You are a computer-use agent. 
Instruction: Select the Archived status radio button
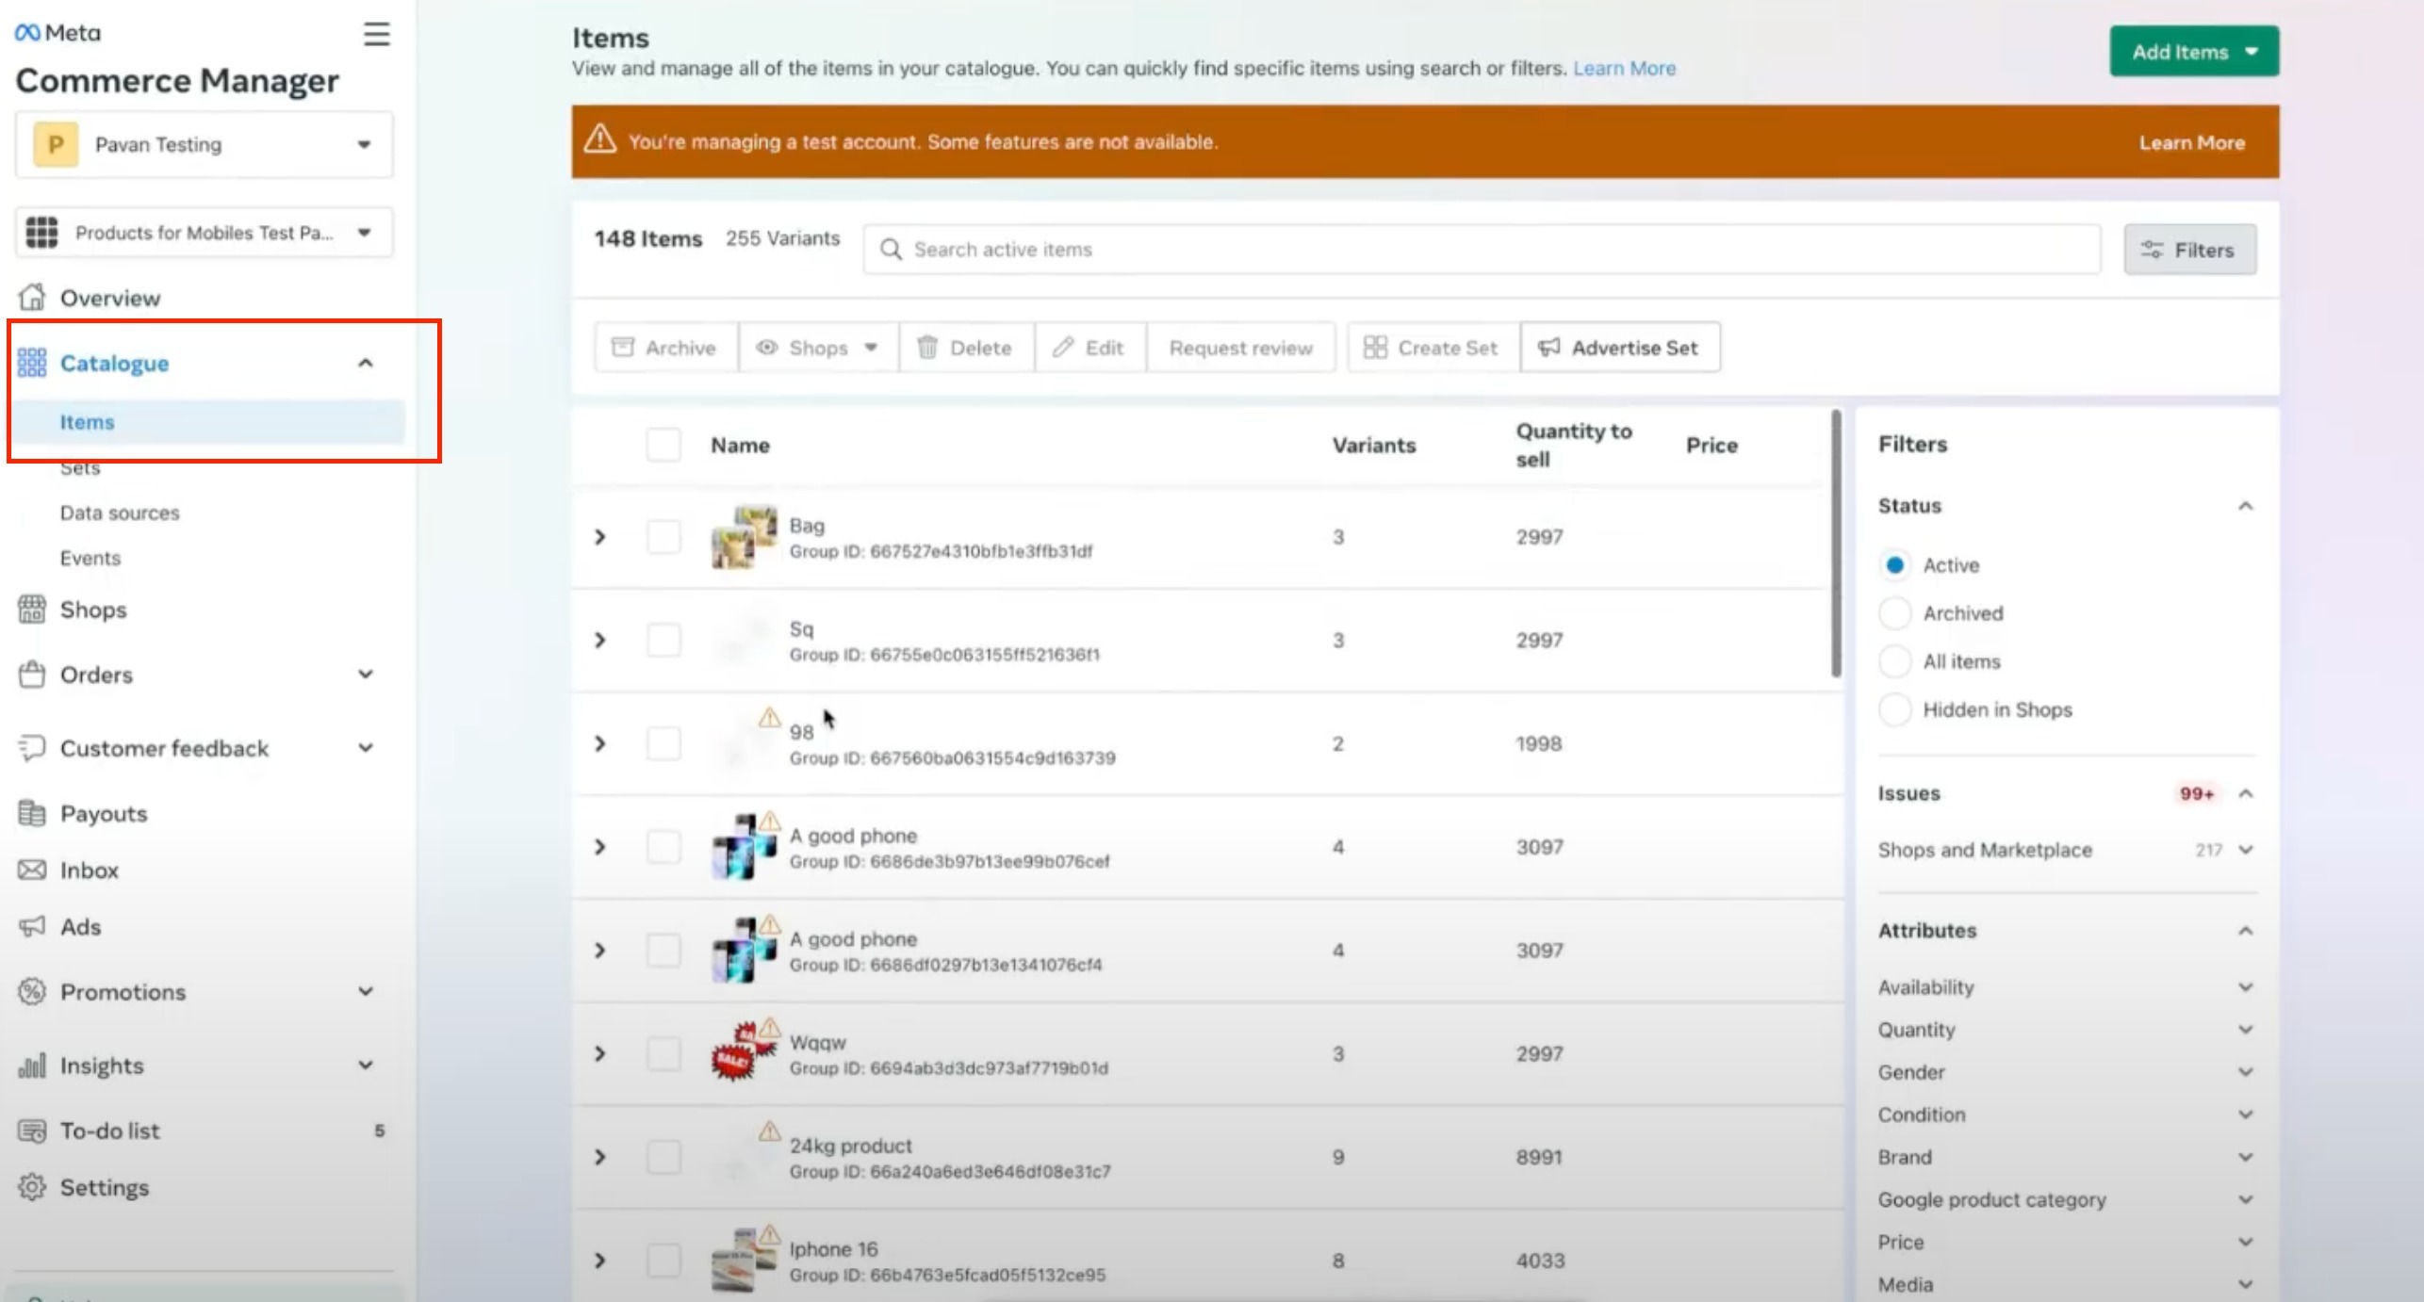[x=1894, y=613]
